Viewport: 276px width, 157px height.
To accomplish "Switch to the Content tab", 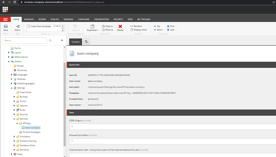I will tap(75, 42).
